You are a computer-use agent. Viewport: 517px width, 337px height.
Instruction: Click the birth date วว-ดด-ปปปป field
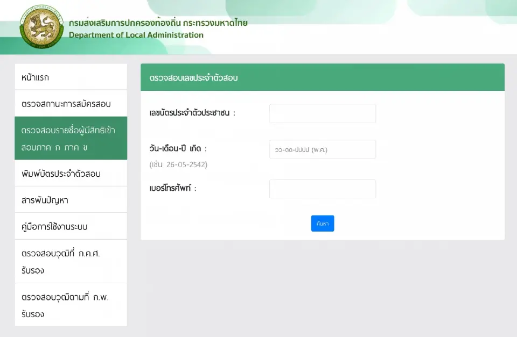pos(322,149)
